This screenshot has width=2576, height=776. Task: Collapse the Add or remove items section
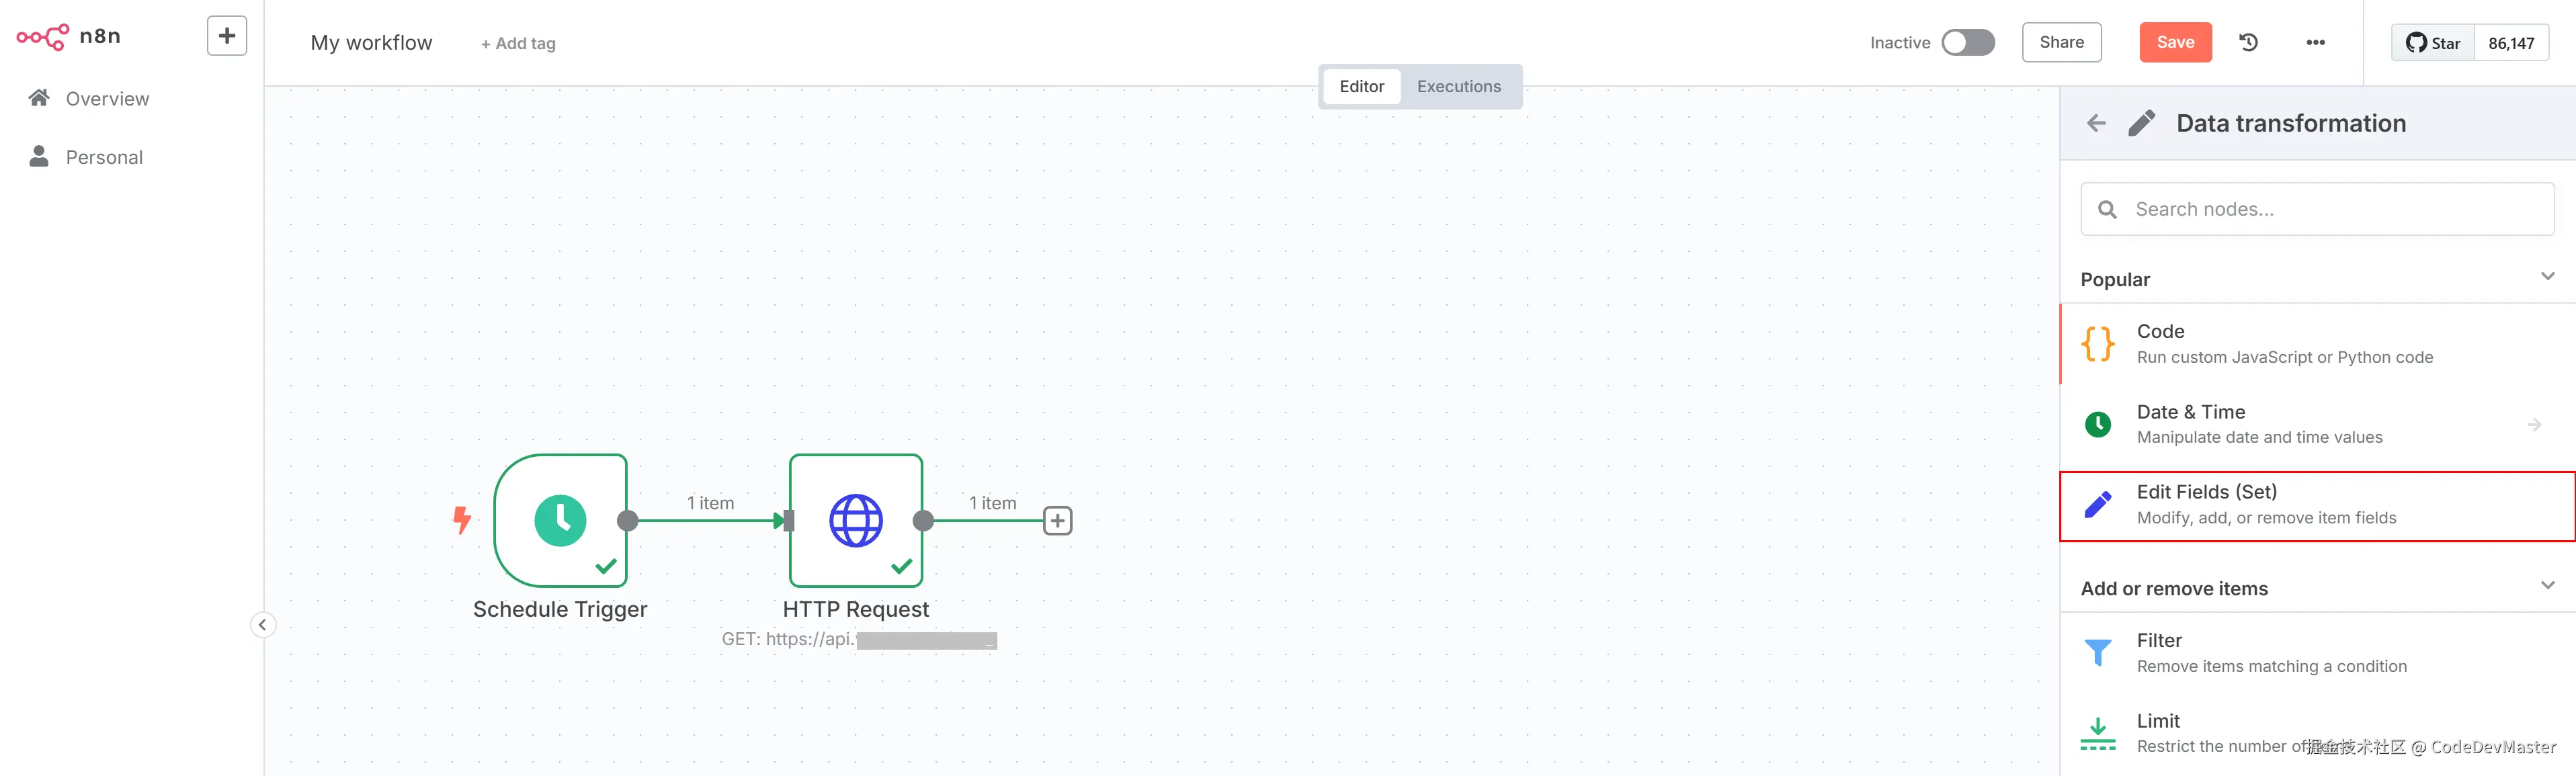pyautogui.click(x=2546, y=586)
